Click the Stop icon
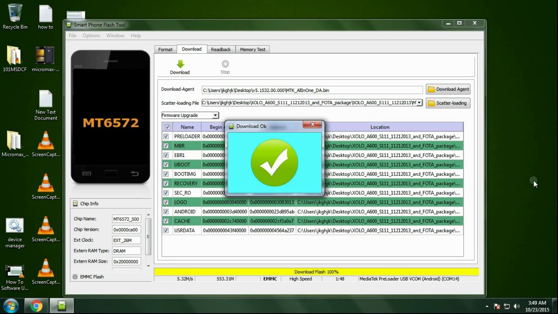Viewport: 558px width, 314px height. pyautogui.click(x=225, y=64)
